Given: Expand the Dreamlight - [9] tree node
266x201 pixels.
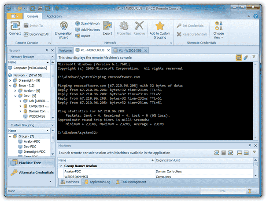Looking at the screenshot, I should coord(10,80).
